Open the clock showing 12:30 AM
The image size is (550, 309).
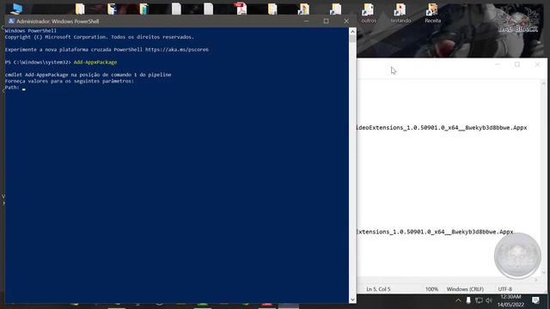pos(510,300)
